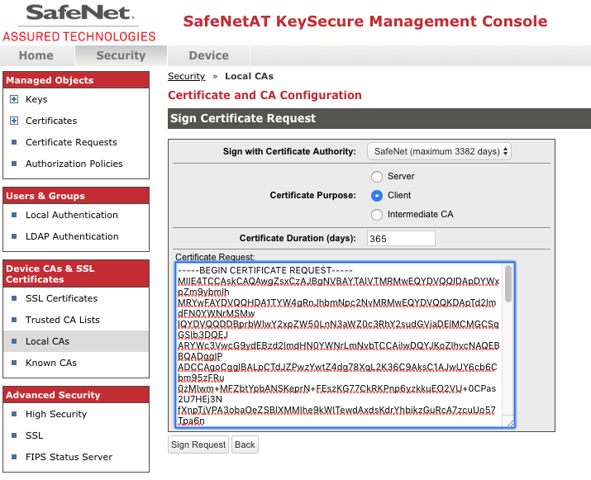This screenshot has width=591, height=480.
Task: Select the Server certificate purpose
Action: coord(377,176)
